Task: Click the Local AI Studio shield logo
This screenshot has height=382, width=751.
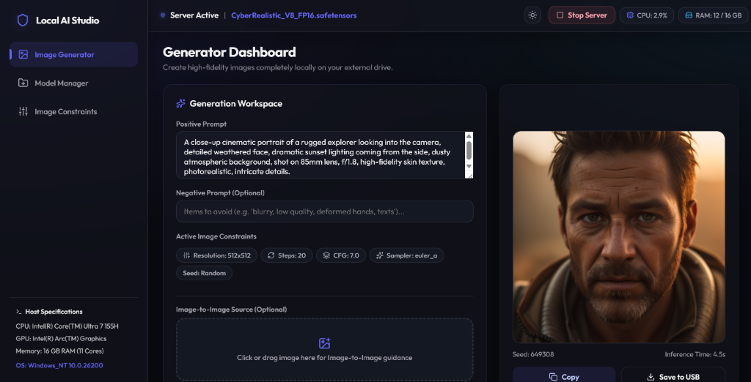Action: point(23,20)
